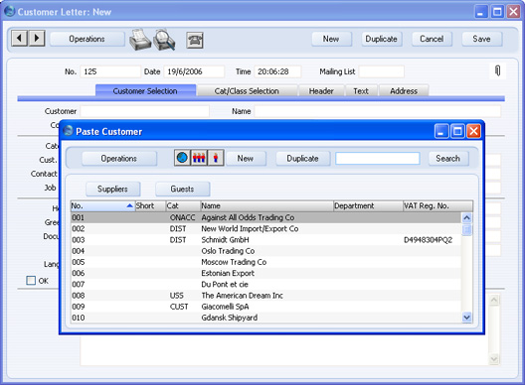Click New button in Customer Letter window
This screenshot has height=385, width=525.
pos(331,39)
